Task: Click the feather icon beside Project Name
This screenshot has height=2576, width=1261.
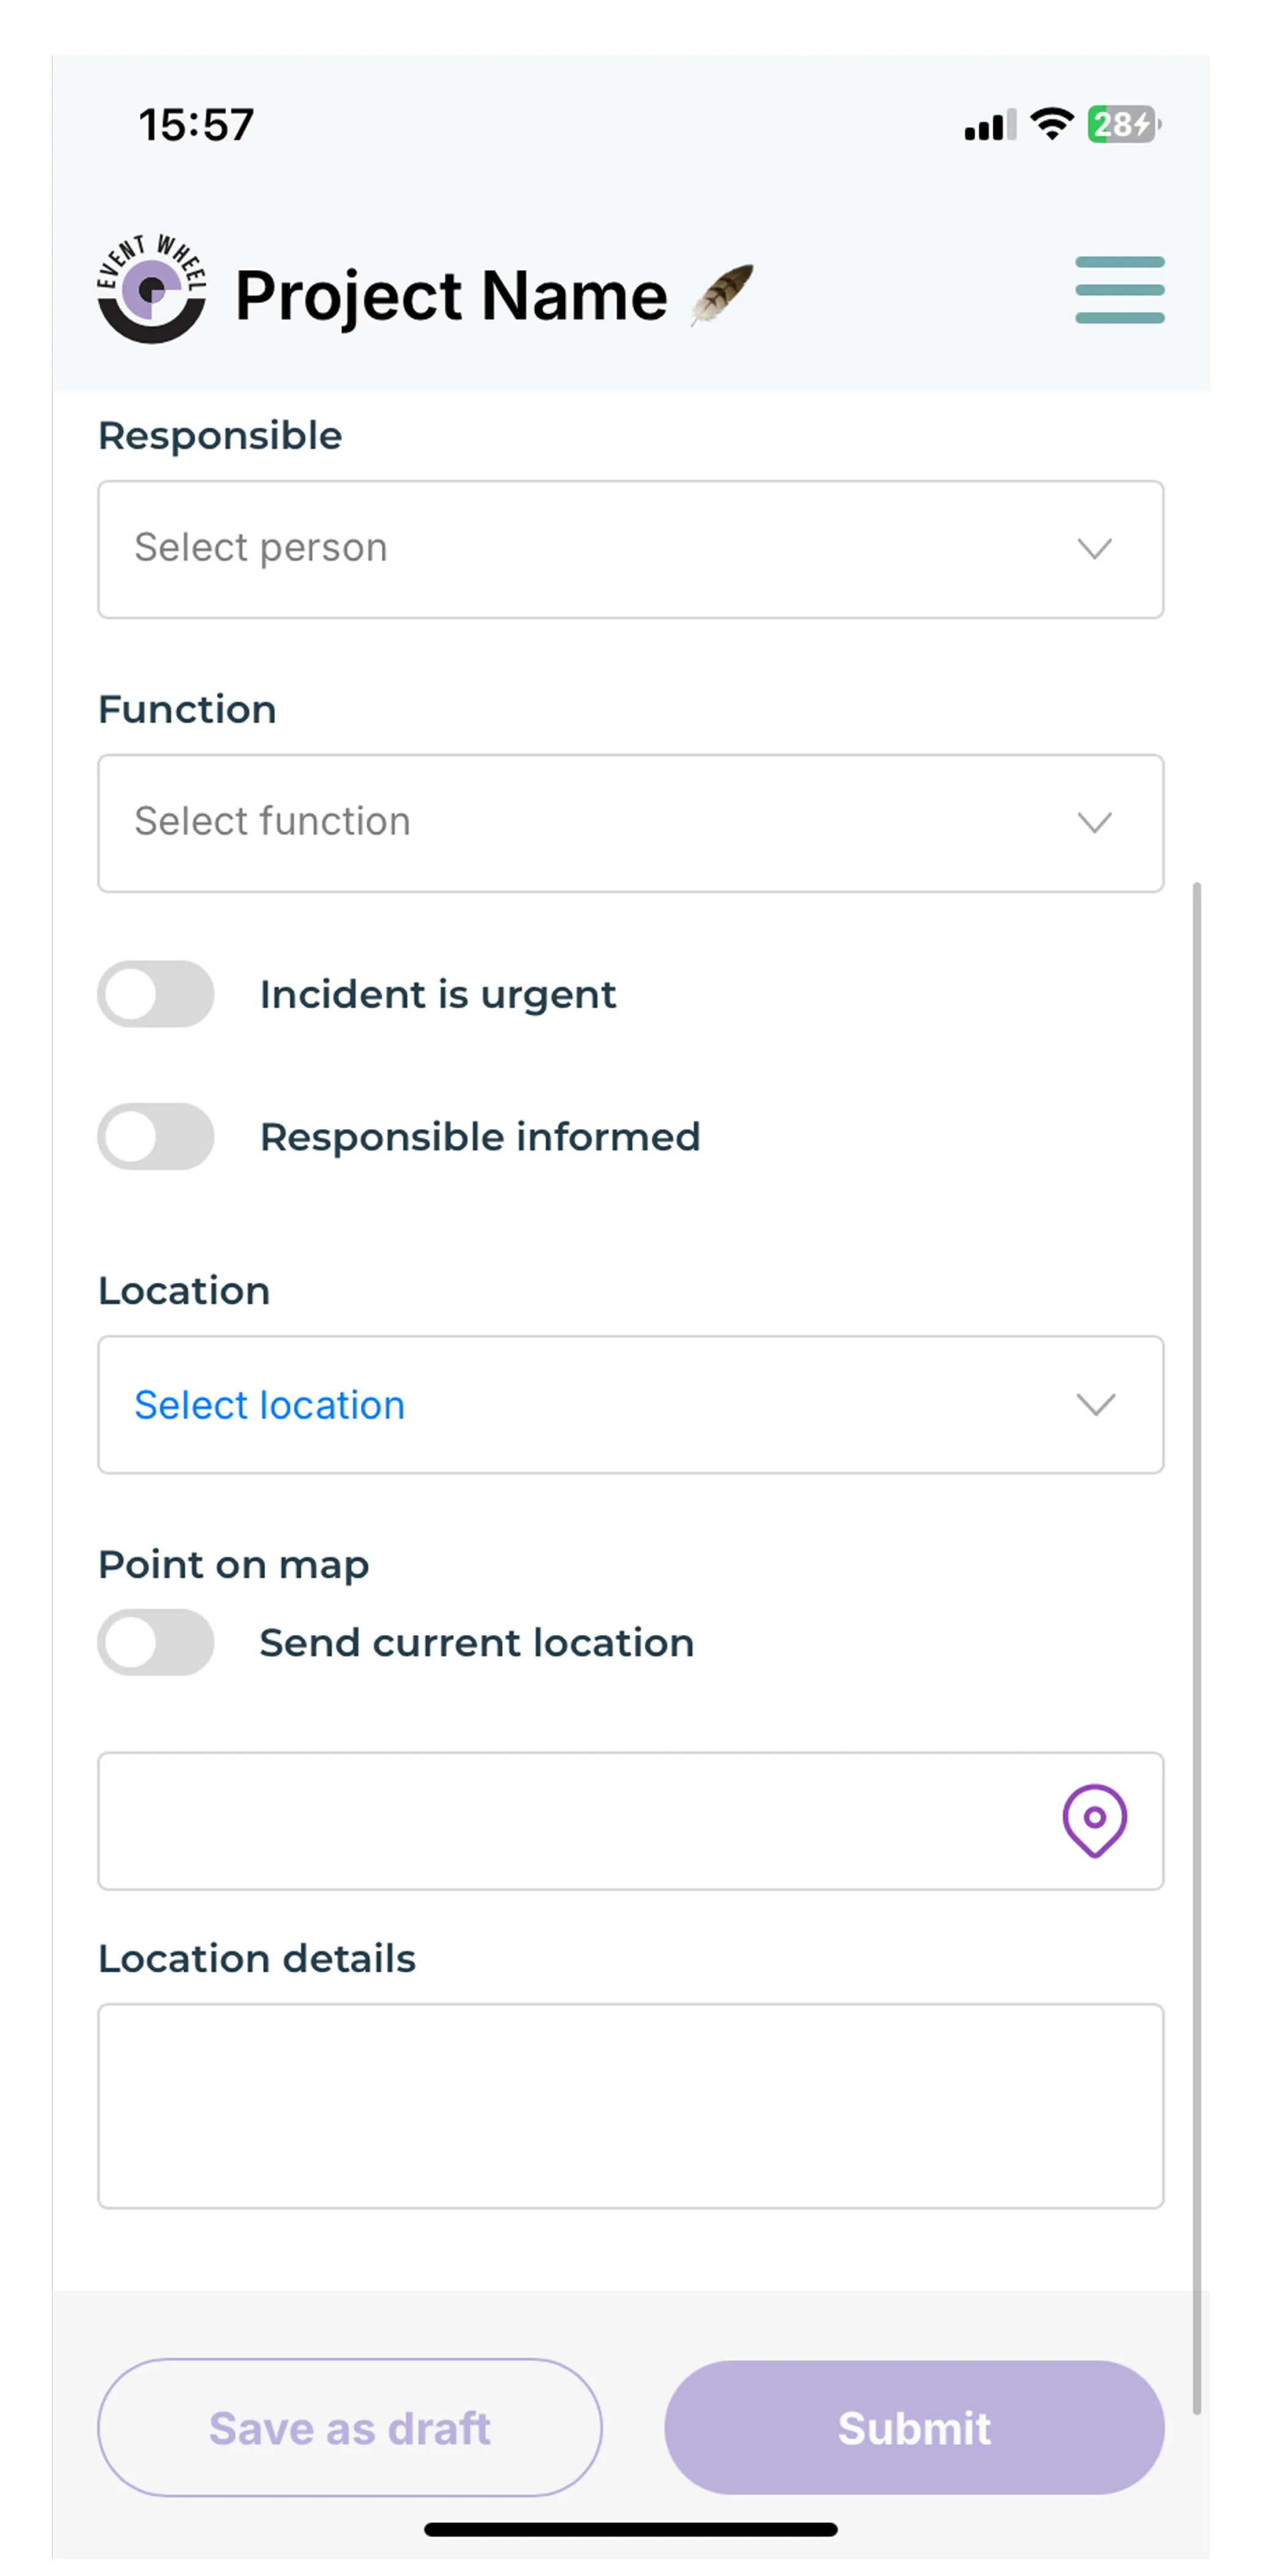Action: [721, 294]
